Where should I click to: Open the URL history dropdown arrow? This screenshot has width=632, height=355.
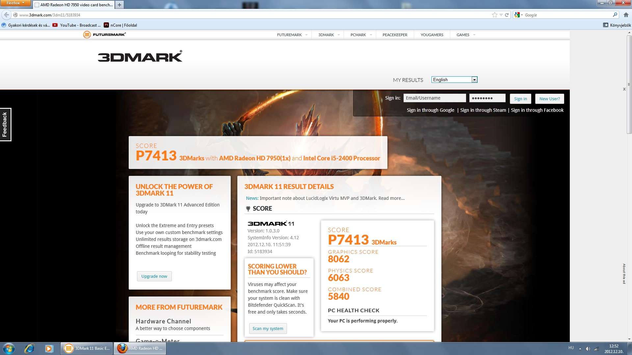pos(501,15)
